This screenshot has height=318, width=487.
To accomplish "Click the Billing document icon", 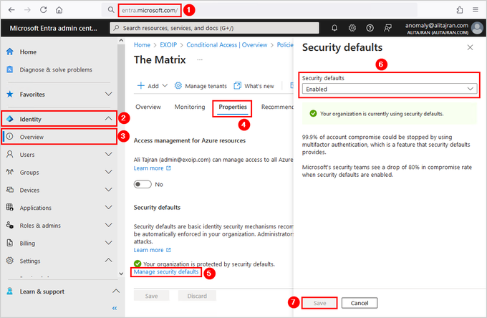I will tap(10, 243).
